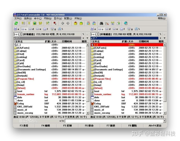Screen dimensions: 180x141
Task: Click right panel parent directory .. button
Action: pyautogui.click(x=164, y=34)
